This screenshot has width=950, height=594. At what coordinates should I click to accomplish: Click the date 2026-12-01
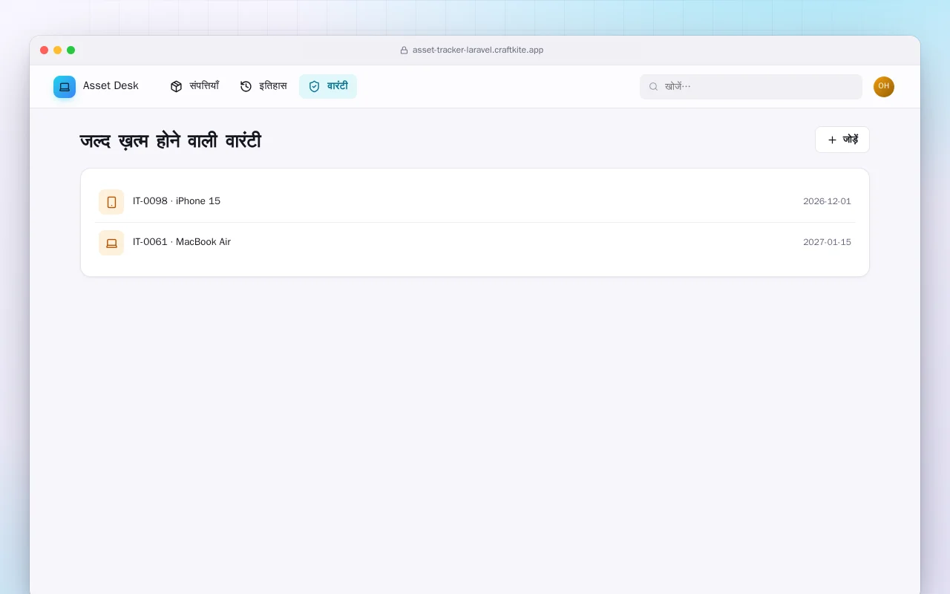pyautogui.click(x=827, y=202)
